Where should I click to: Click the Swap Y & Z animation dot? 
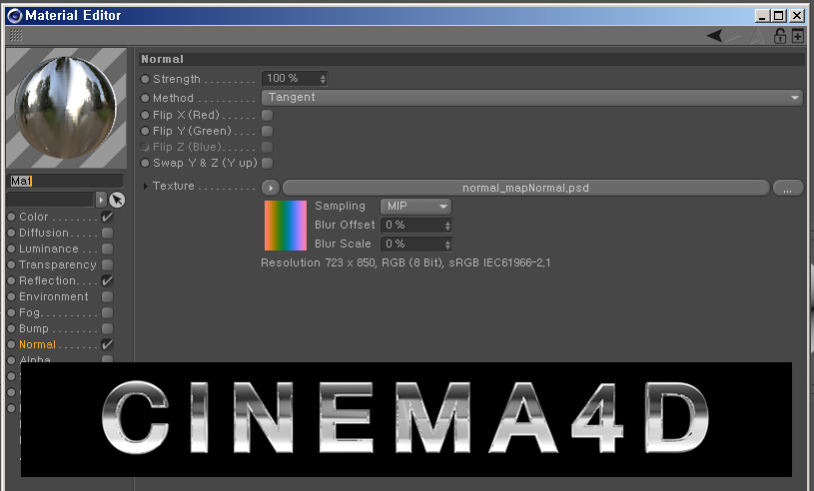(145, 163)
